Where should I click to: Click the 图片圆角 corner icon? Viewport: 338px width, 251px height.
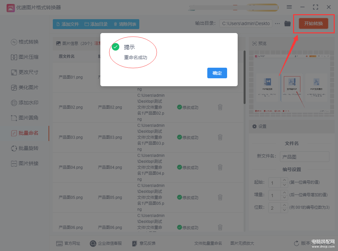(x=14, y=118)
